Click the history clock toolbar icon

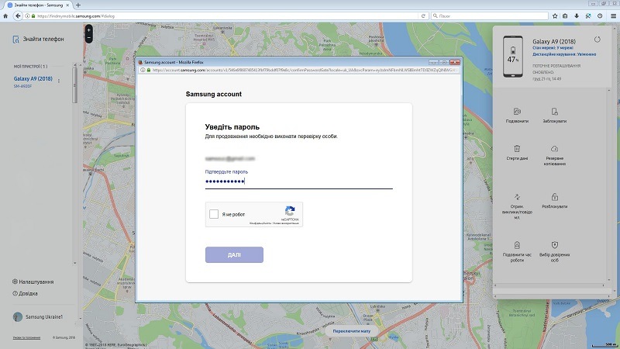pyautogui.click(x=600, y=16)
